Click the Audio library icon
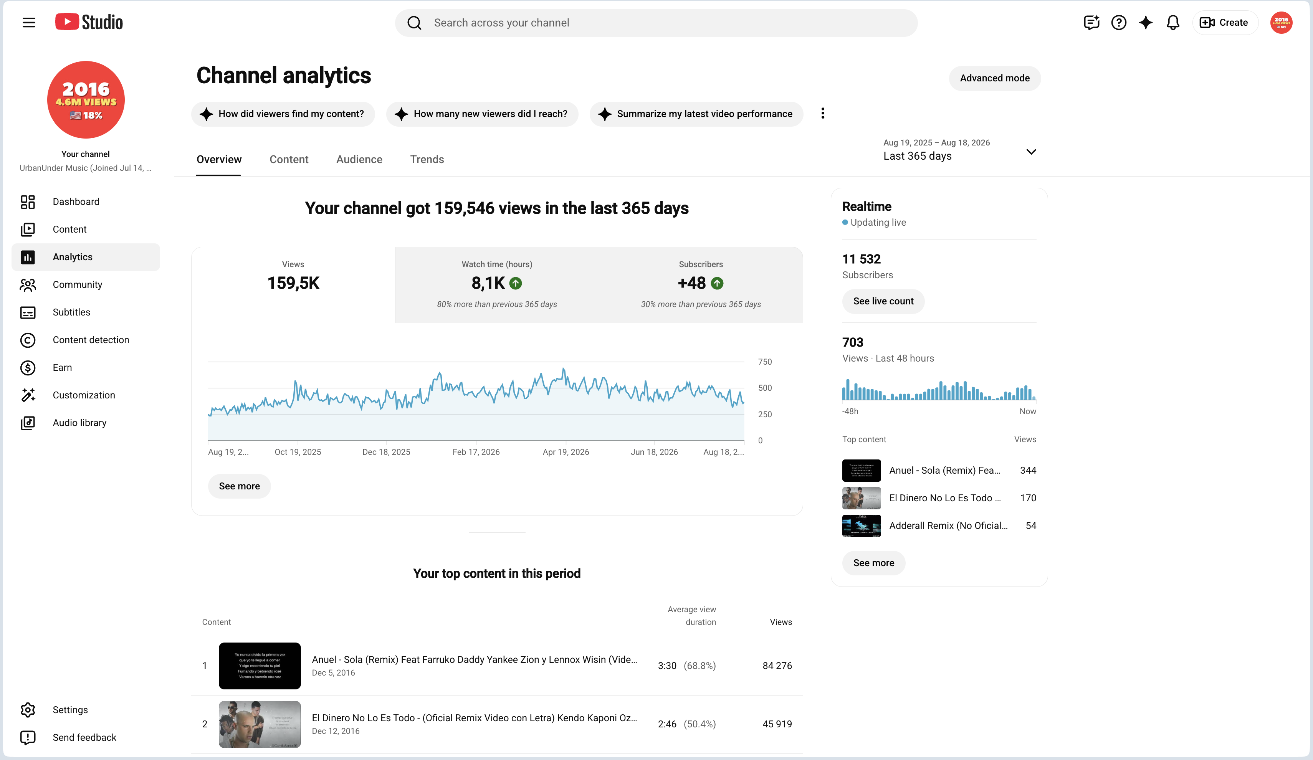This screenshot has height=760, width=1313. [x=28, y=423]
